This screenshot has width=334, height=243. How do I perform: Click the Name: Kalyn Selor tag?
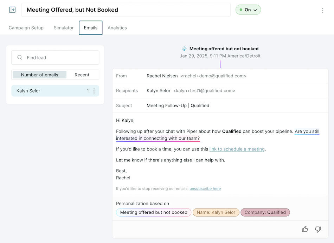[216, 212]
